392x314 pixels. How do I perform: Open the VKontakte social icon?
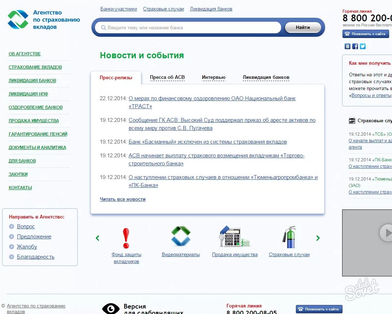[348, 46]
